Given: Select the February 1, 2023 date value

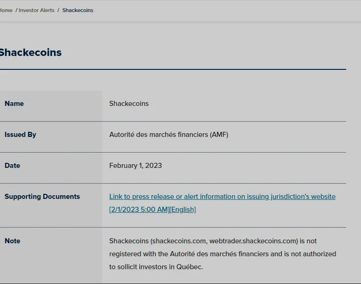Looking at the screenshot, I should tap(135, 166).
